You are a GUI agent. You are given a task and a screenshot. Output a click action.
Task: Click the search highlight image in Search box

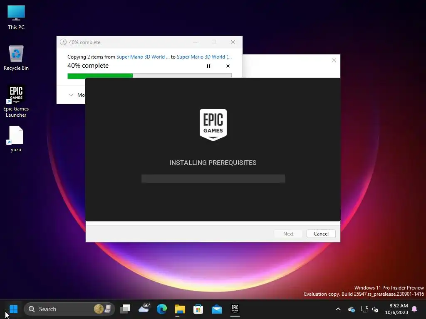point(102,309)
